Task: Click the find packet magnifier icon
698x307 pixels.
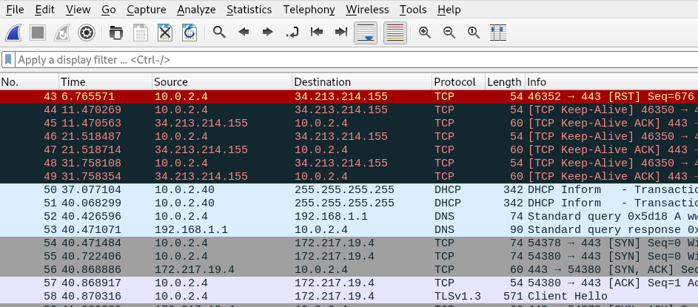Action: (x=219, y=33)
